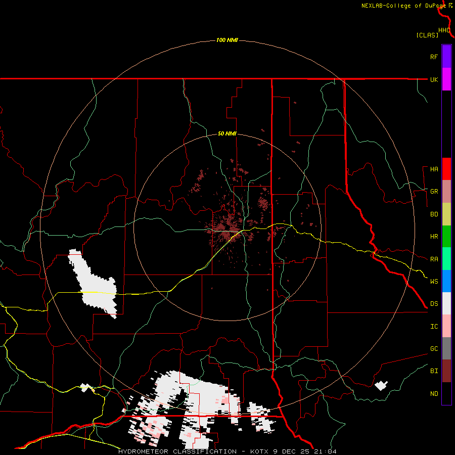Click the BI legend label
455x455 pixels.
click(x=434, y=371)
